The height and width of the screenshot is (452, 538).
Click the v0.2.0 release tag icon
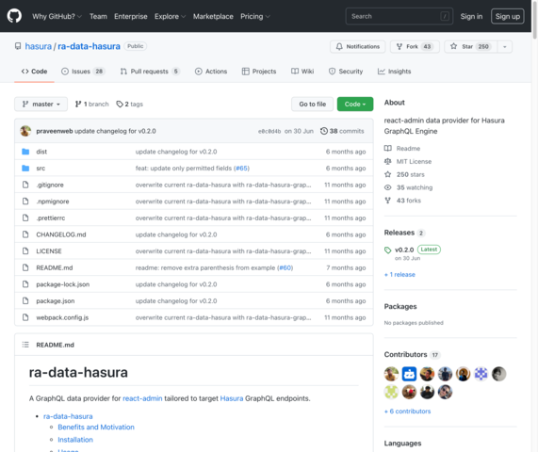click(x=387, y=250)
